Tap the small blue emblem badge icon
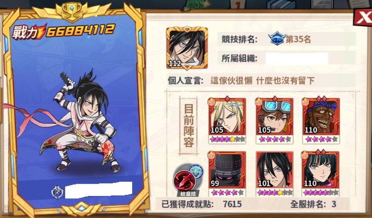The image size is (372, 218). coord(197,171)
